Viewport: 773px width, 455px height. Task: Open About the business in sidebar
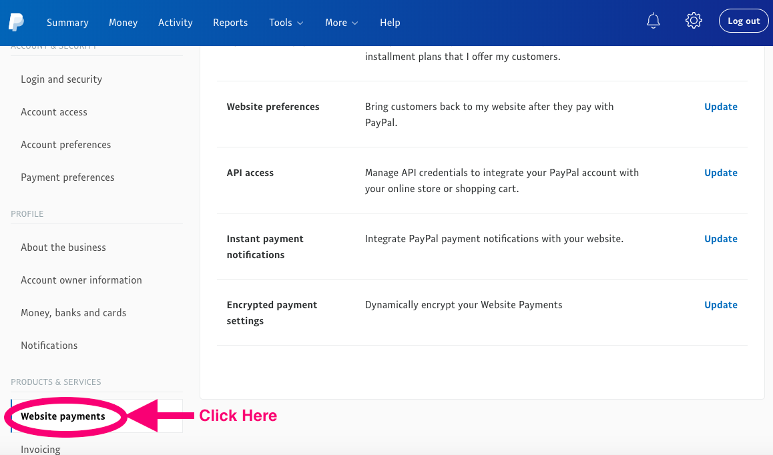click(x=63, y=248)
